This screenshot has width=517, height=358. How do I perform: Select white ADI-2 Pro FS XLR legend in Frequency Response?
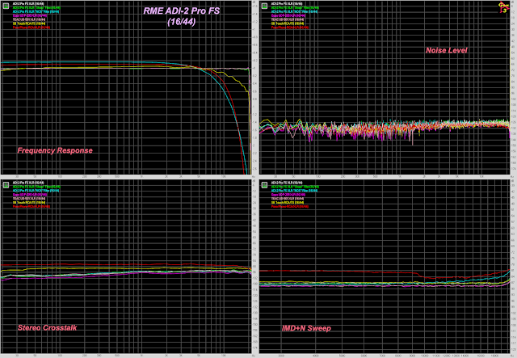point(28,3)
